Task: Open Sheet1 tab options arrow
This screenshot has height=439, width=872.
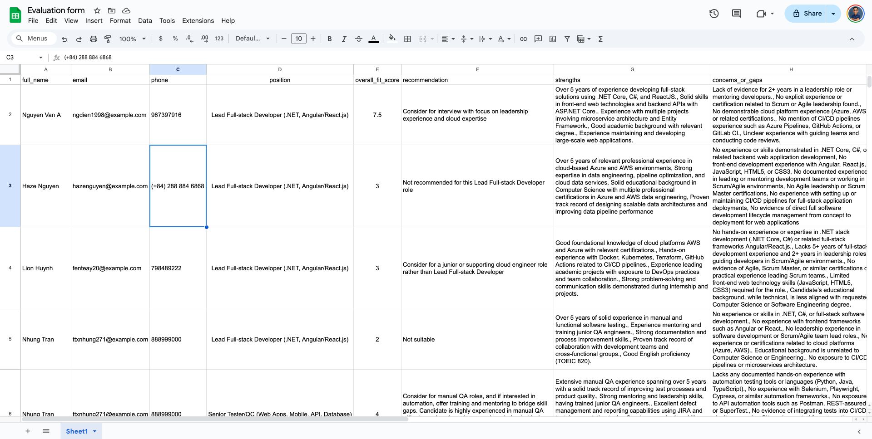Action: click(x=95, y=431)
